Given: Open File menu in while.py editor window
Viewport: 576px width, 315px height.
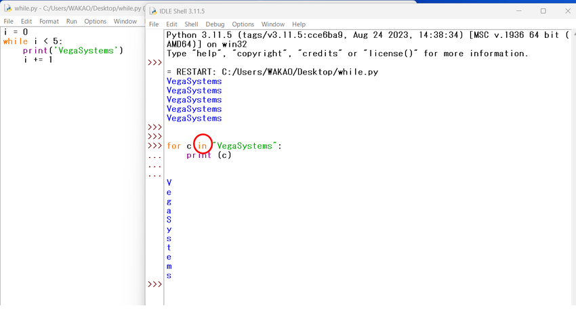Looking at the screenshot, I should (8, 21).
